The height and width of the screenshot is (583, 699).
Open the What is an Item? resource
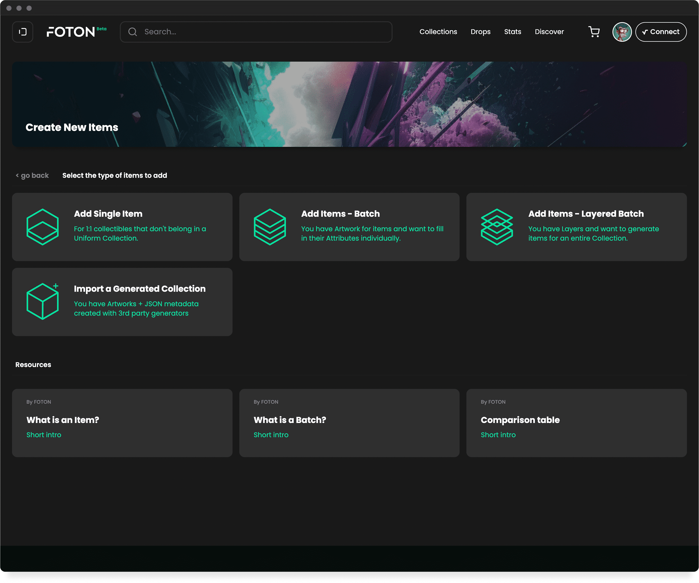point(63,420)
